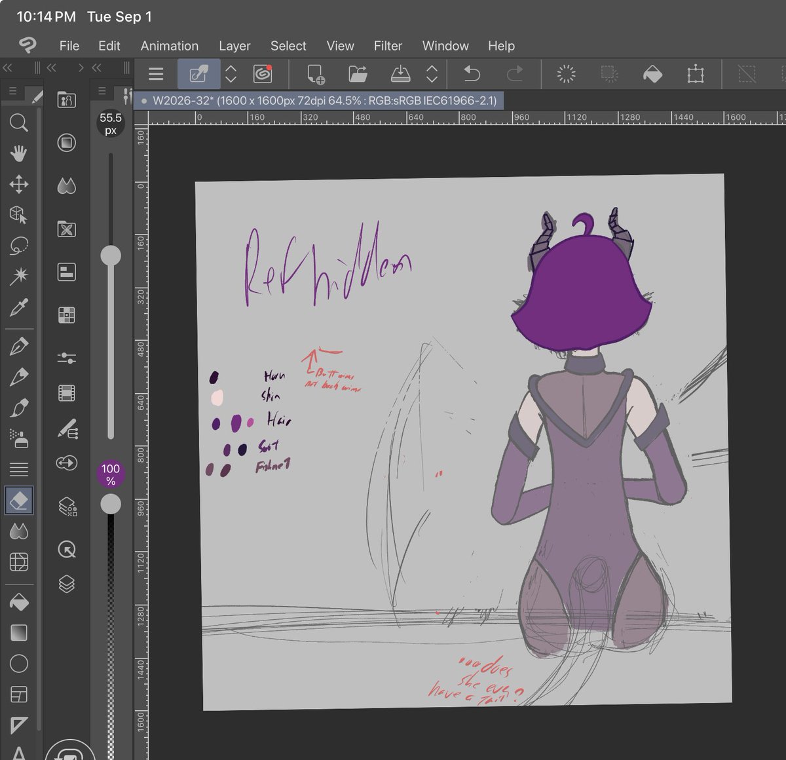The width and height of the screenshot is (786, 760).
Task: Open the Animation menu
Action: (x=169, y=46)
